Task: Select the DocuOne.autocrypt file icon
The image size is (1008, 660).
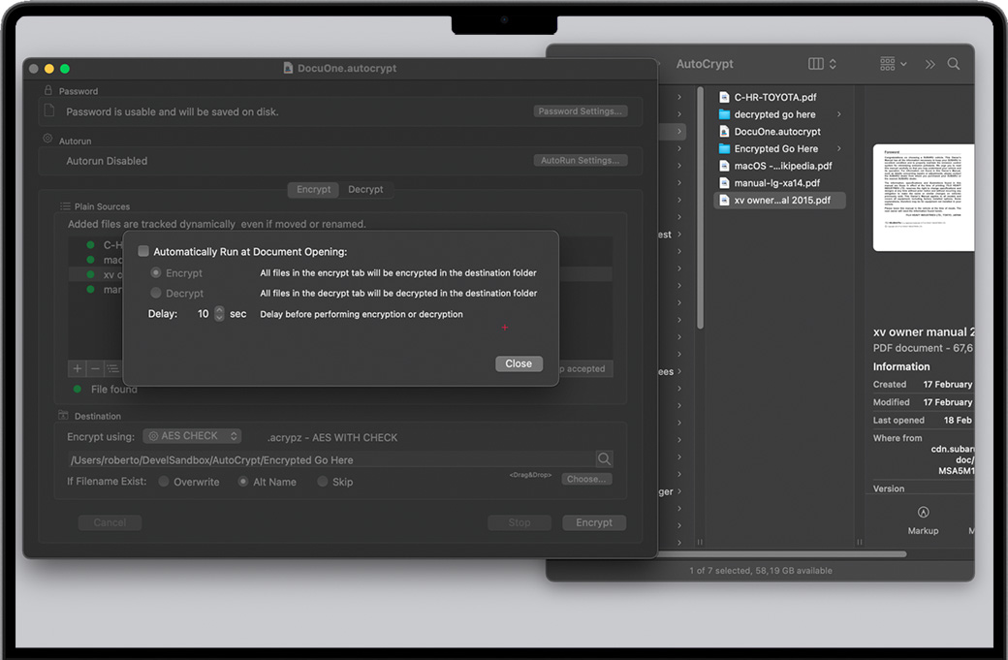Action: click(x=725, y=132)
